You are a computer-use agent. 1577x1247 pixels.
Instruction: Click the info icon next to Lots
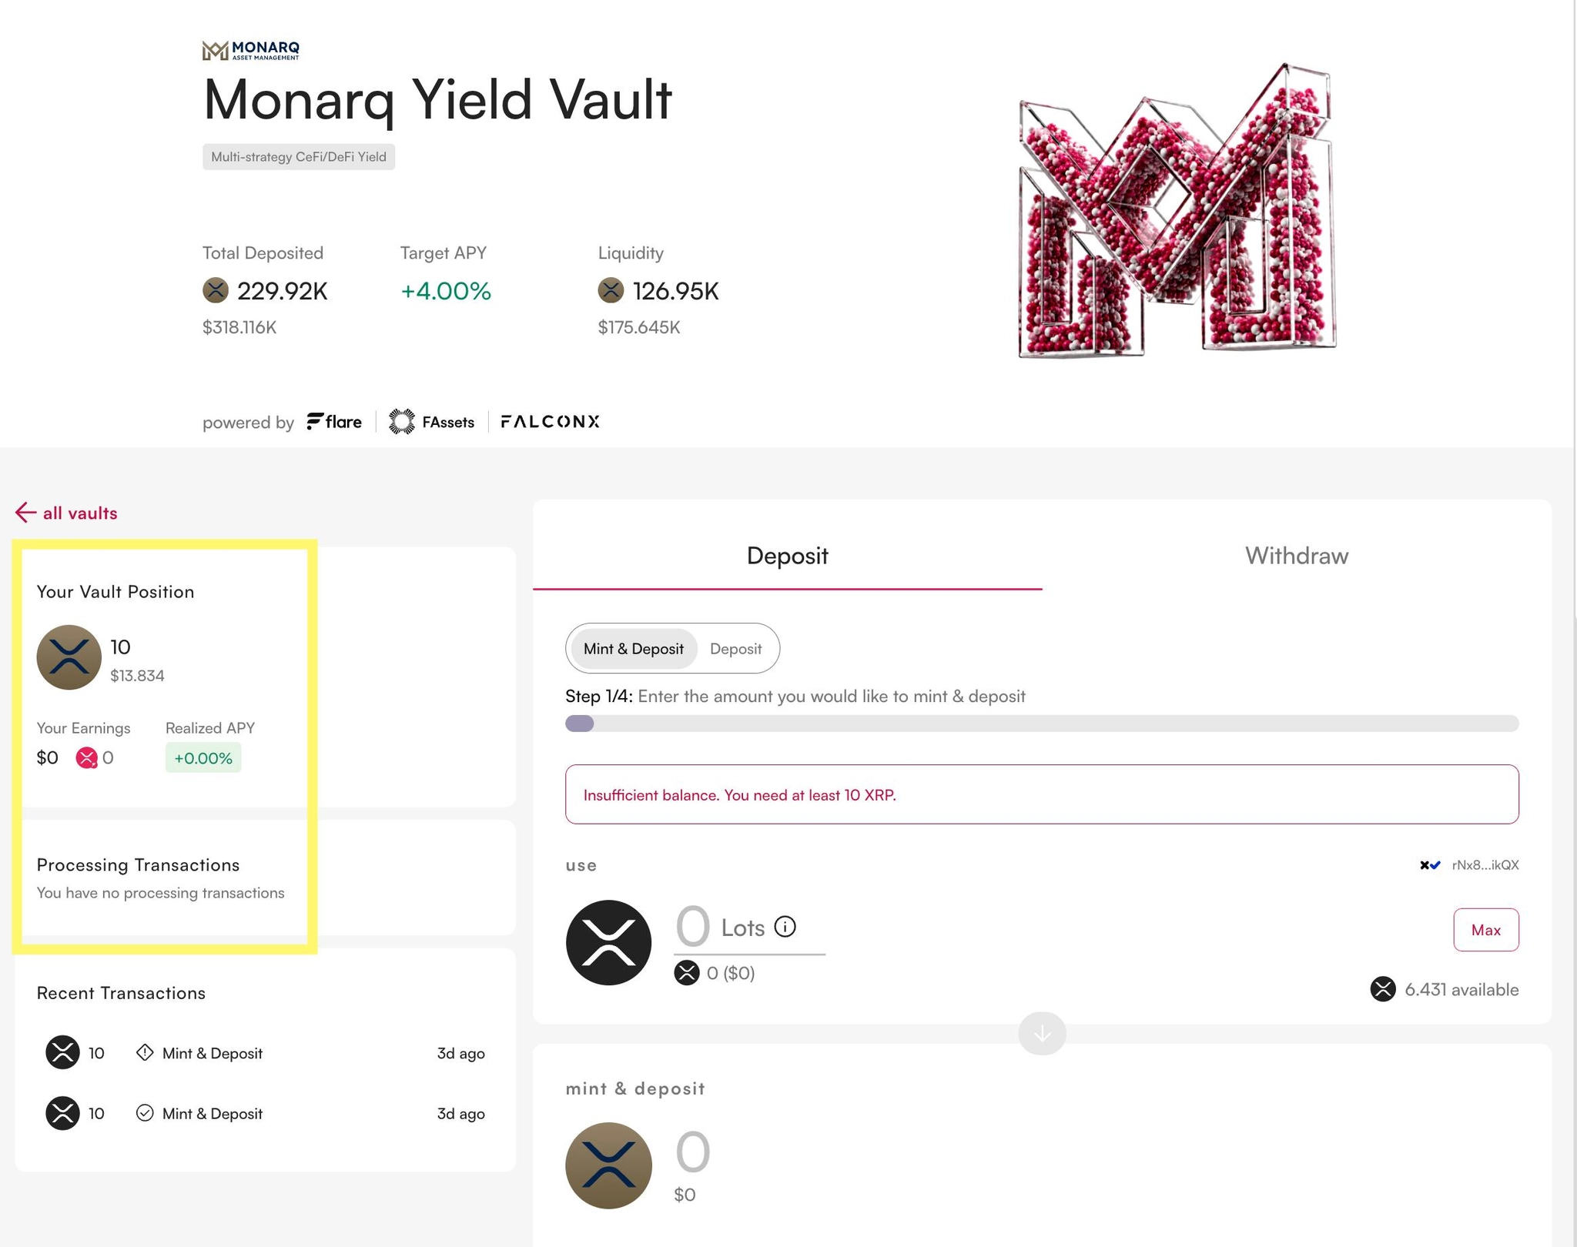click(785, 927)
